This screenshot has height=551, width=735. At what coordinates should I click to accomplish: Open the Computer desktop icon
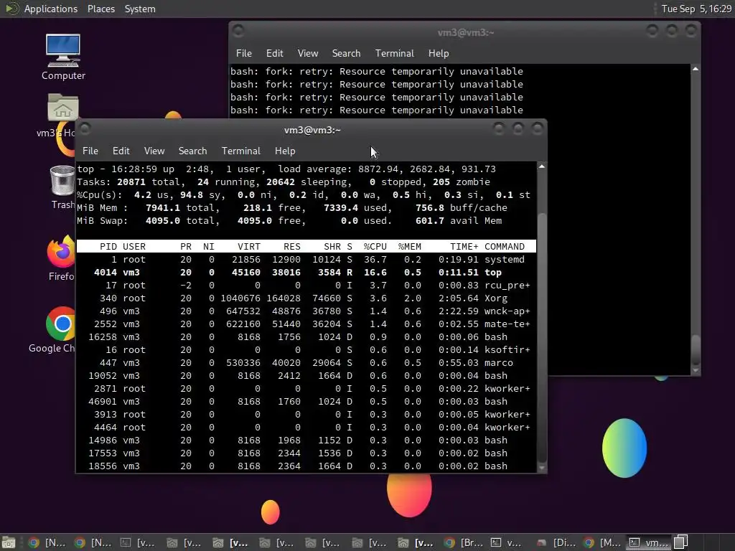coord(63,56)
